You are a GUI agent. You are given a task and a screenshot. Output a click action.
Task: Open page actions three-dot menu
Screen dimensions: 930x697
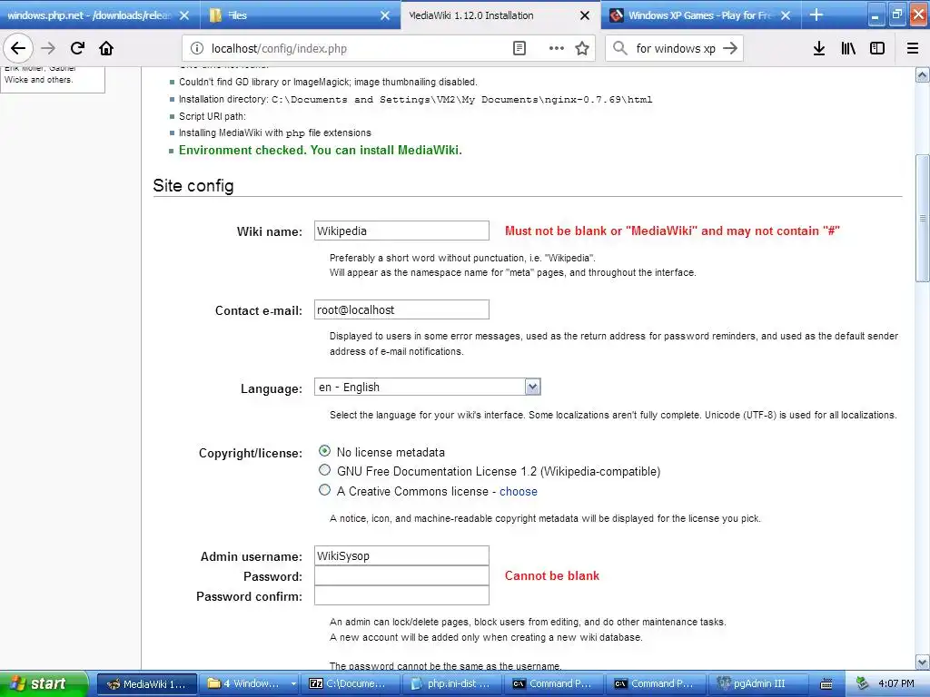(x=557, y=49)
